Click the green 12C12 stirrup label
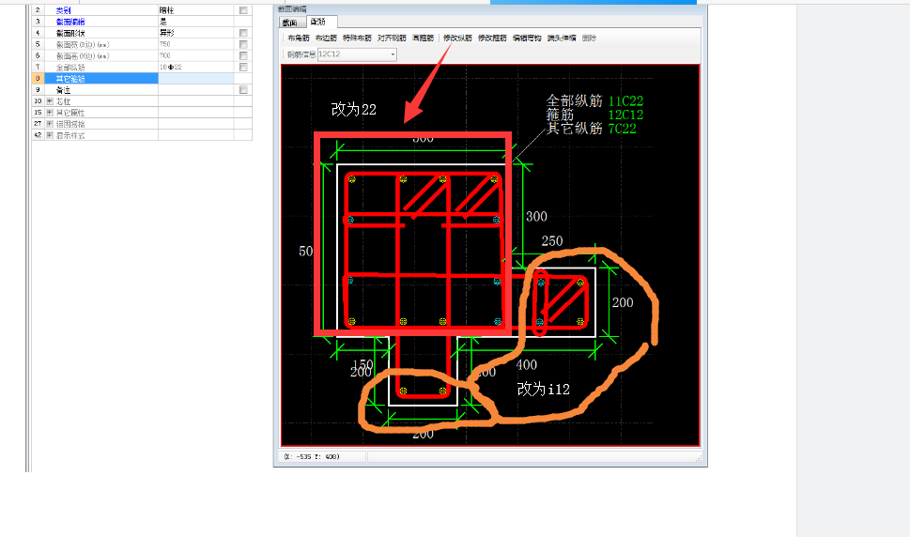This screenshot has width=910, height=537. pyautogui.click(x=625, y=115)
